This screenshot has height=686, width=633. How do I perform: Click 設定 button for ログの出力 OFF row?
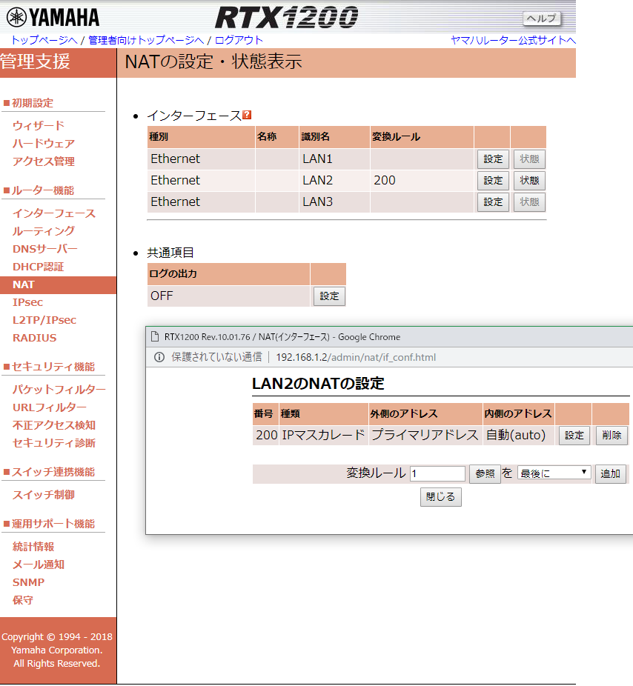[x=329, y=296]
